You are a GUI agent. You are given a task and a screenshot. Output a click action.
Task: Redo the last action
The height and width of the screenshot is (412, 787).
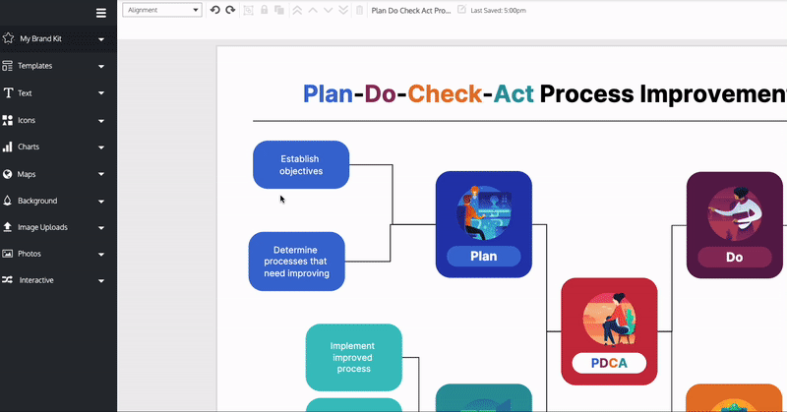[230, 10]
